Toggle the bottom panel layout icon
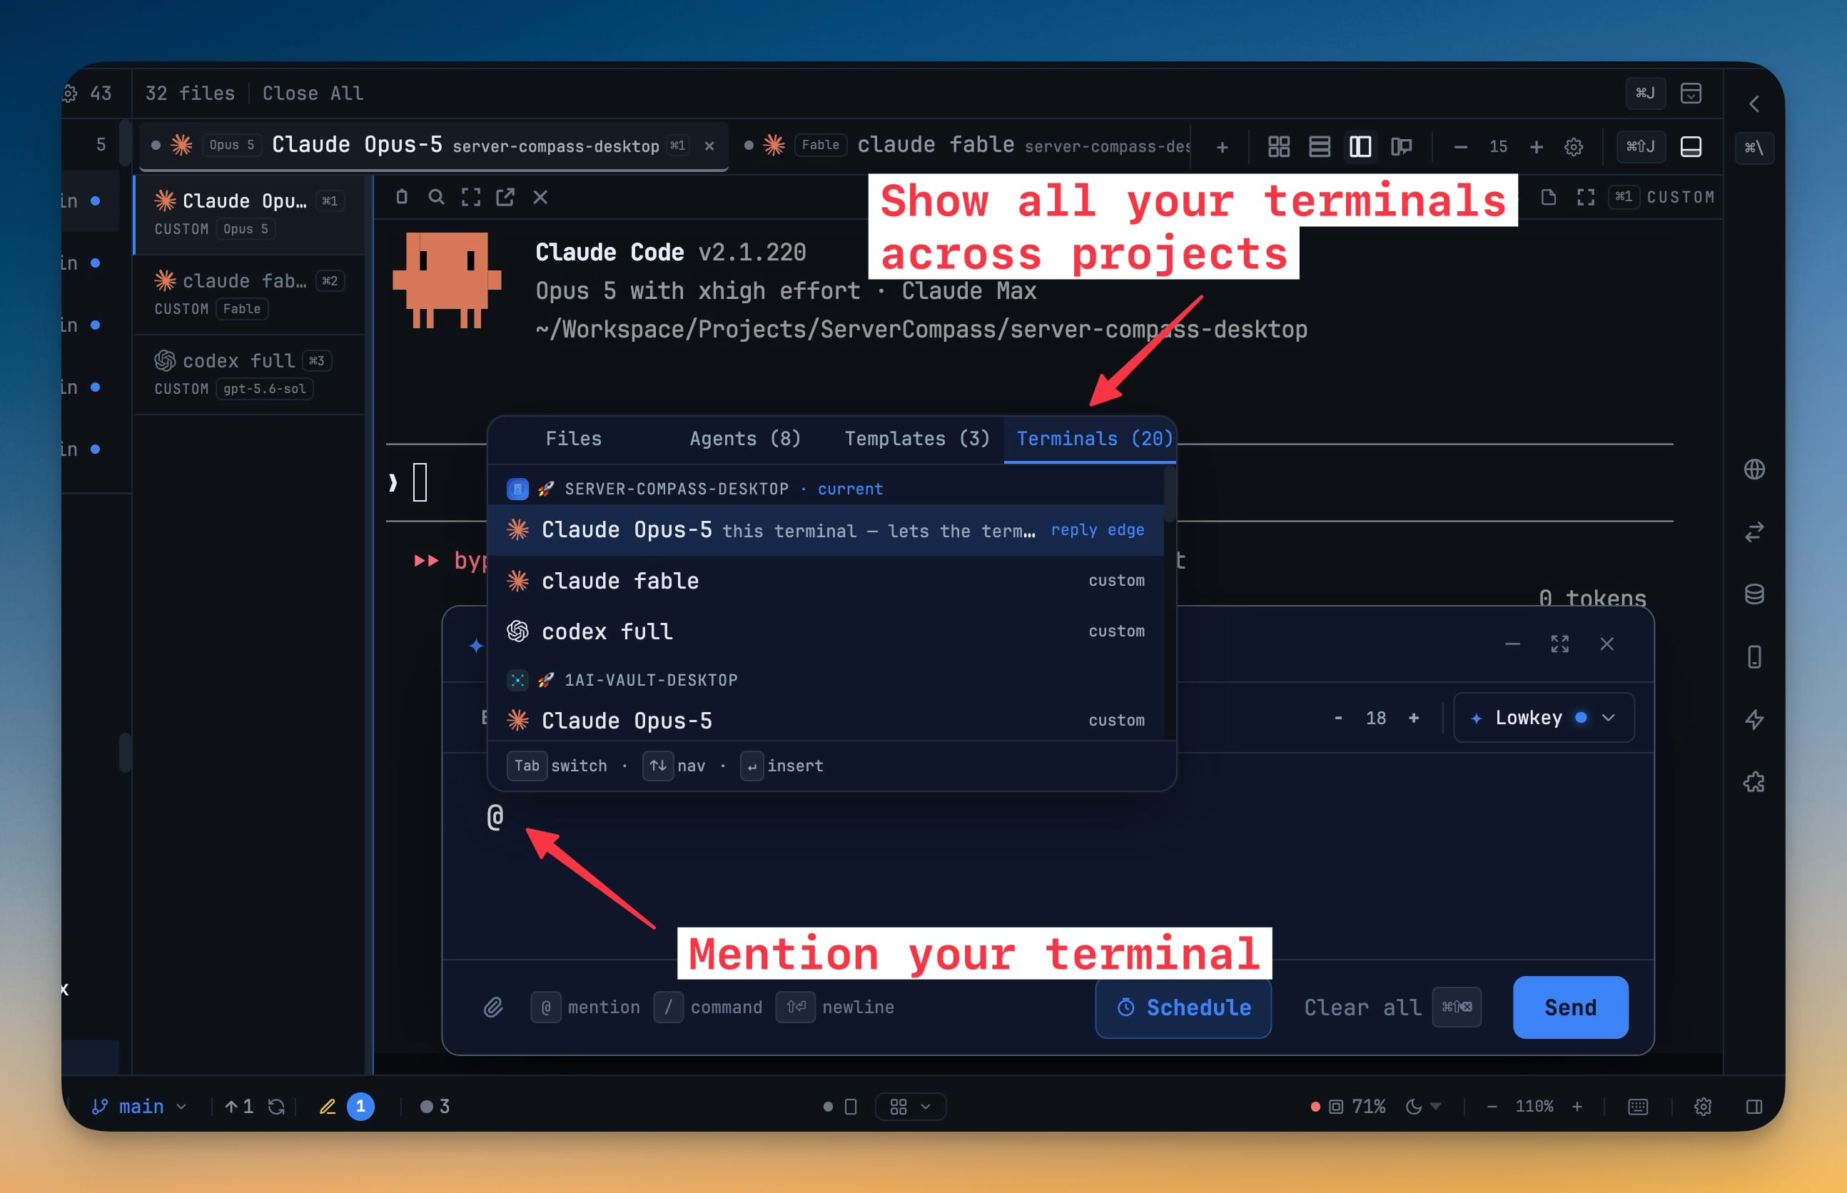This screenshot has width=1847, height=1193. point(1691,146)
